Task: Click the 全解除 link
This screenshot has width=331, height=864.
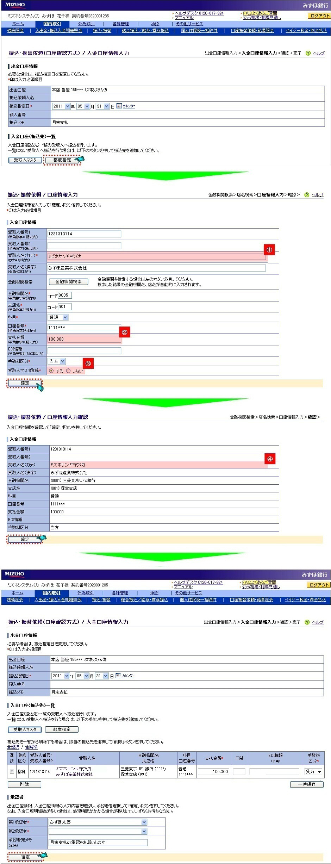Action: [31, 747]
